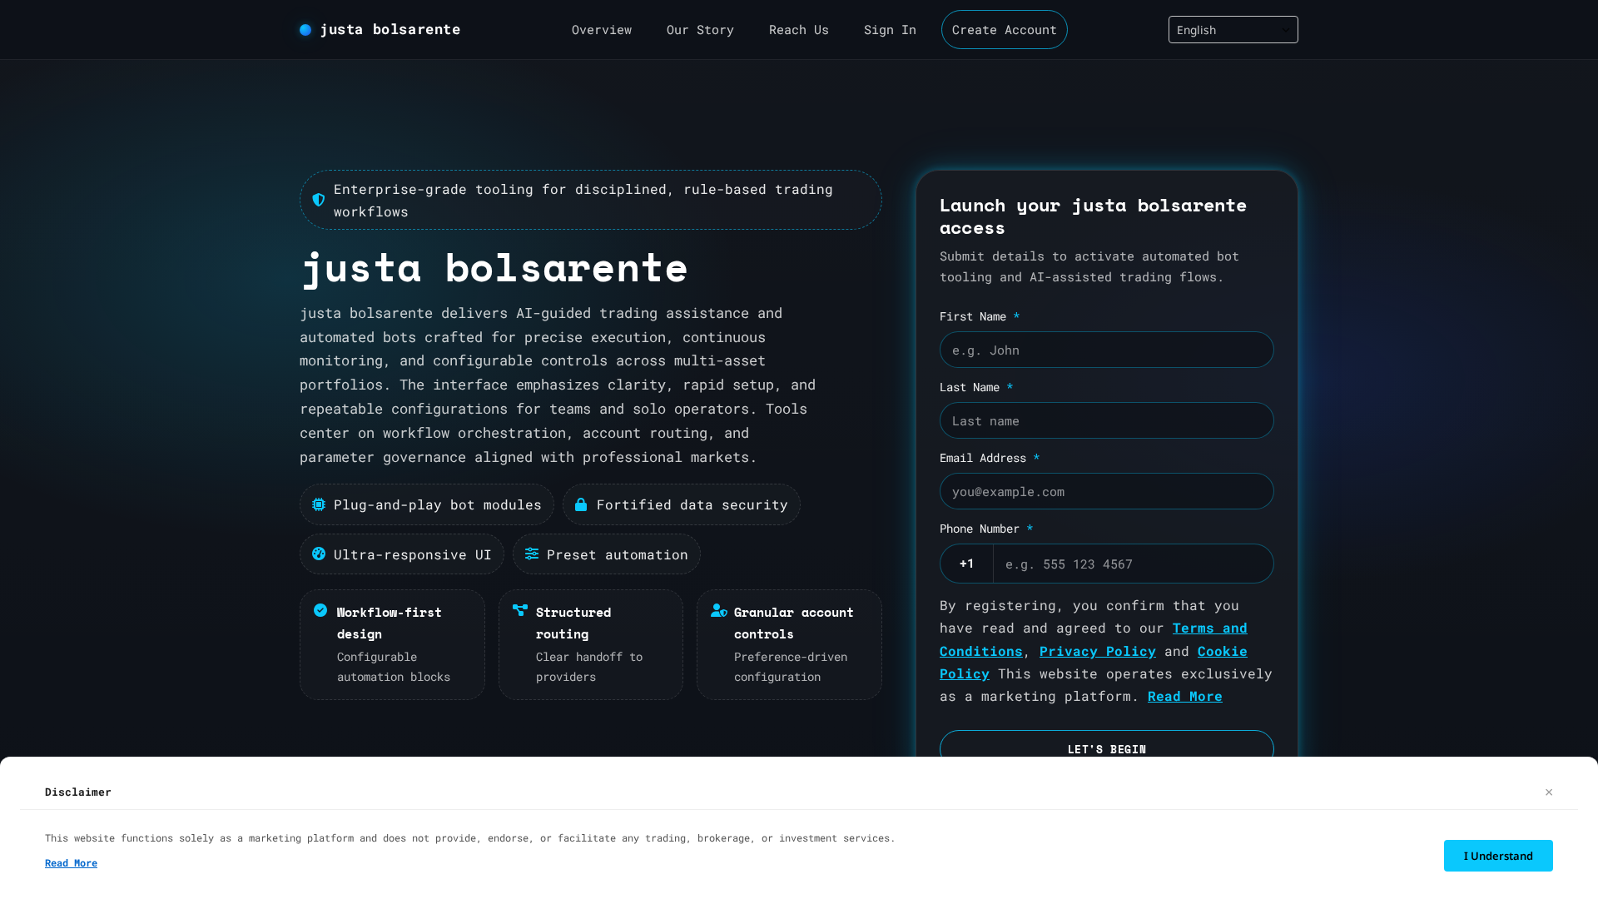Screen dimensions: 1598x899
Task: Click the lock icon on Fortified data security
Action: point(581,504)
